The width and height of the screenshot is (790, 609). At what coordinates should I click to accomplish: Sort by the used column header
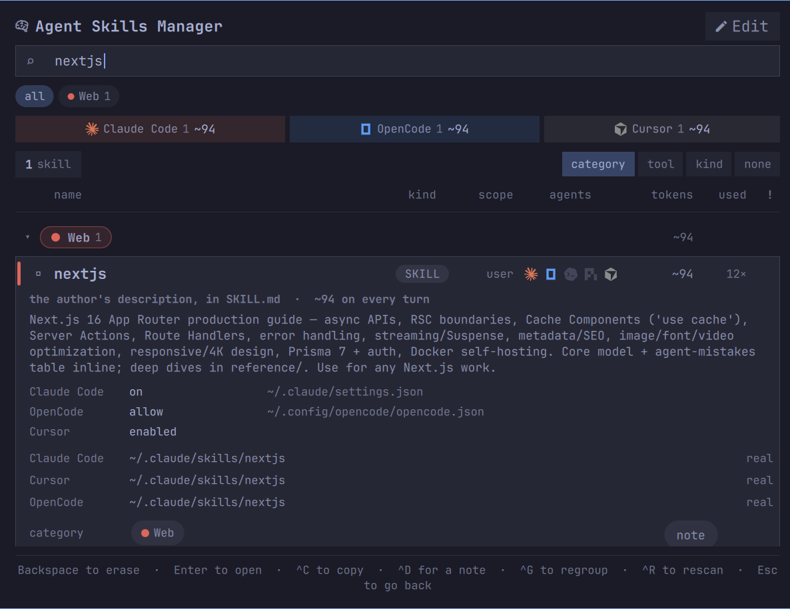pos(732,195)
